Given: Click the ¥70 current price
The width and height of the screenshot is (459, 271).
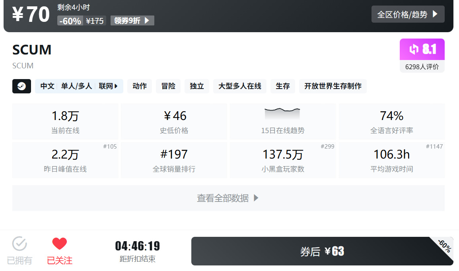Looking at the screenshot, I should (31, 14).
